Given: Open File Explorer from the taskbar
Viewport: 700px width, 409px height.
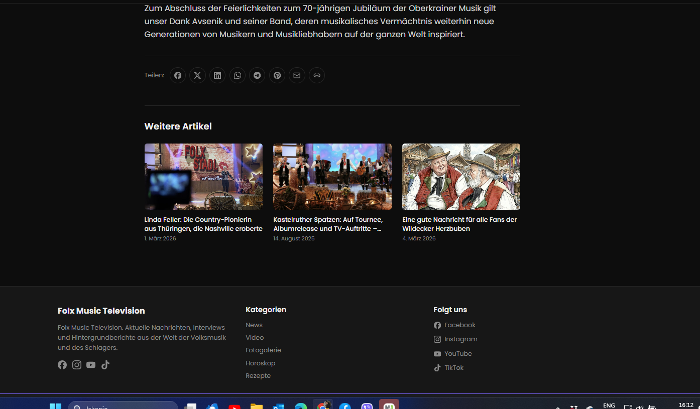Looking at the screenshot, I should pos(257,406).
